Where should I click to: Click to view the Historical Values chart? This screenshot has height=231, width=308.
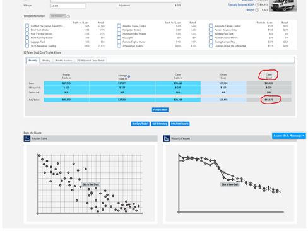[x=230, y=184]
